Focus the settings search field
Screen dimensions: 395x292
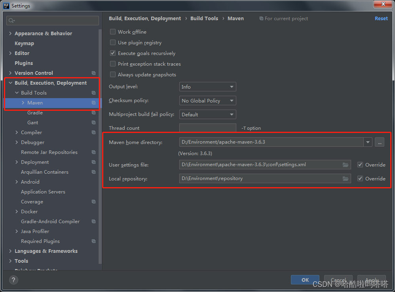click(x=53, y=21)
